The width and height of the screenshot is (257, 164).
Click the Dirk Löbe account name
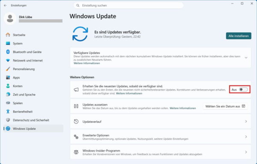pos(25,17)
